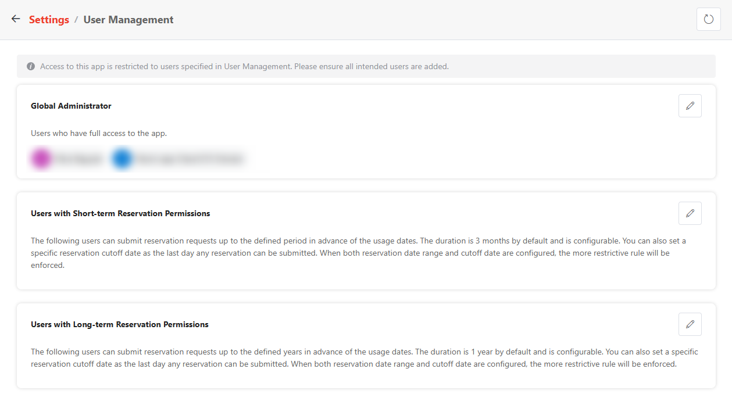Click the restricted access notice banner
Viewport: 732px width, 394px height.
point(366,66)
